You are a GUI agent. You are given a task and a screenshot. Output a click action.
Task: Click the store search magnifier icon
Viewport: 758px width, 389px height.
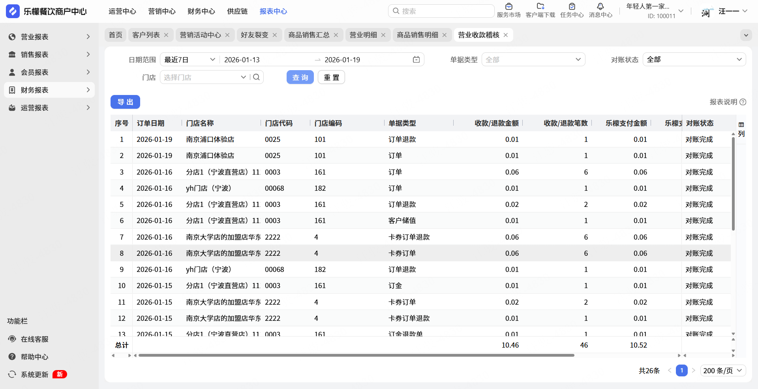pyautogui.click(x=256, y=77)
